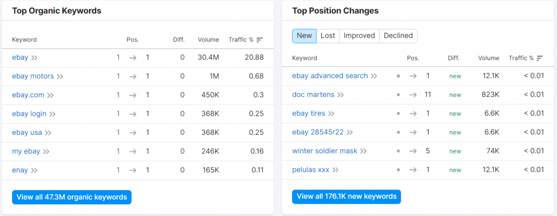Click Pos. header in Top Organic Keywords
Screen dimensions: 557x216
[133, 40]
